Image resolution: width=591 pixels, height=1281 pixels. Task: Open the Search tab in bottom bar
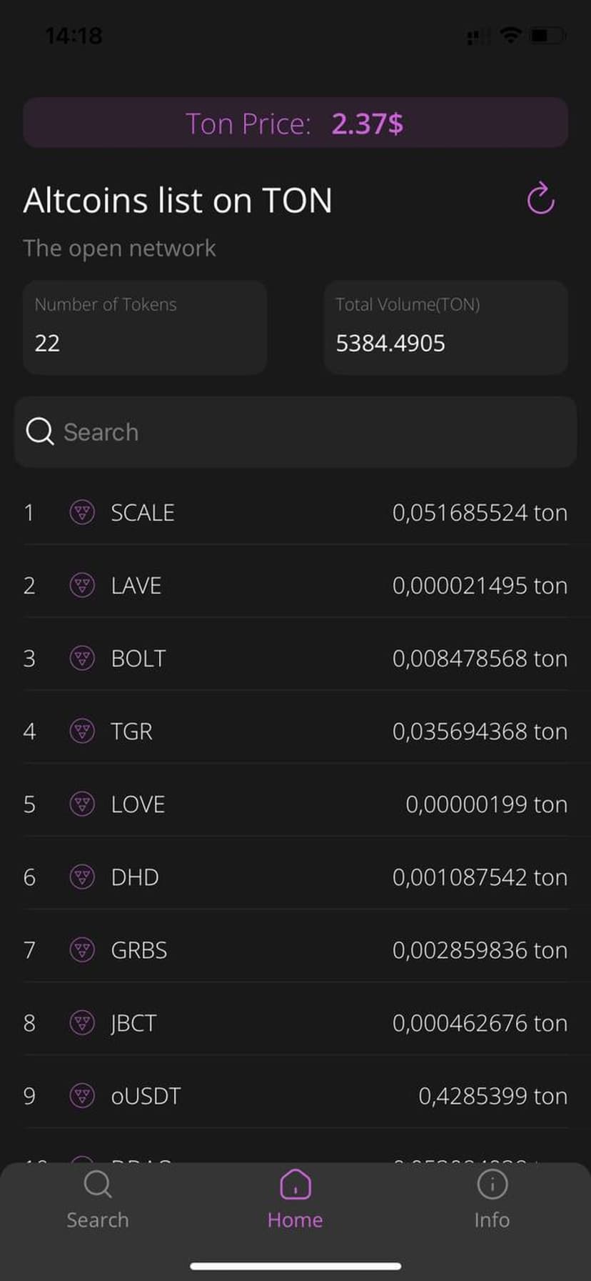[x=98, y=1200]
